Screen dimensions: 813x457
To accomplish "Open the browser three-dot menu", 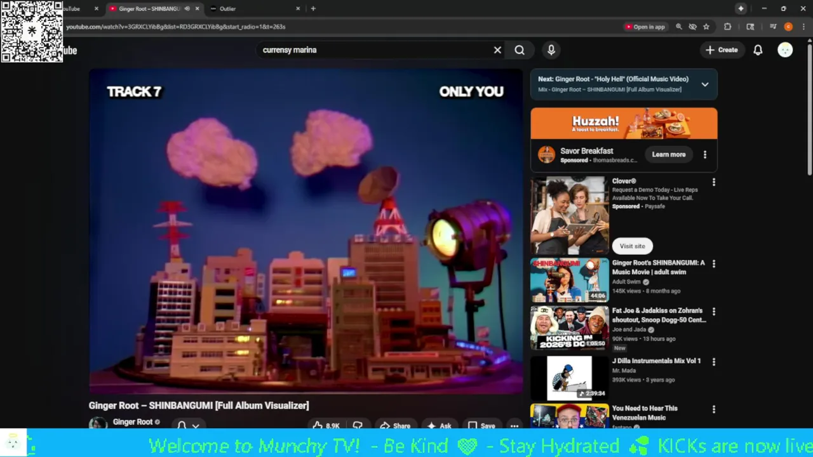I will 803,27.
